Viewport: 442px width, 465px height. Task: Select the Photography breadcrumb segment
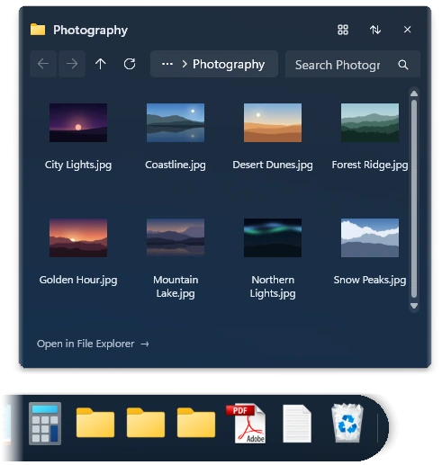point(229,64)
